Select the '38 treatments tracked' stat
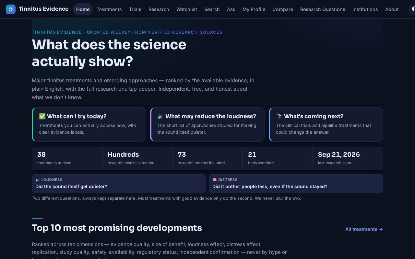The height and width of the screenshot is (259, 415). (x=67, y=159)
